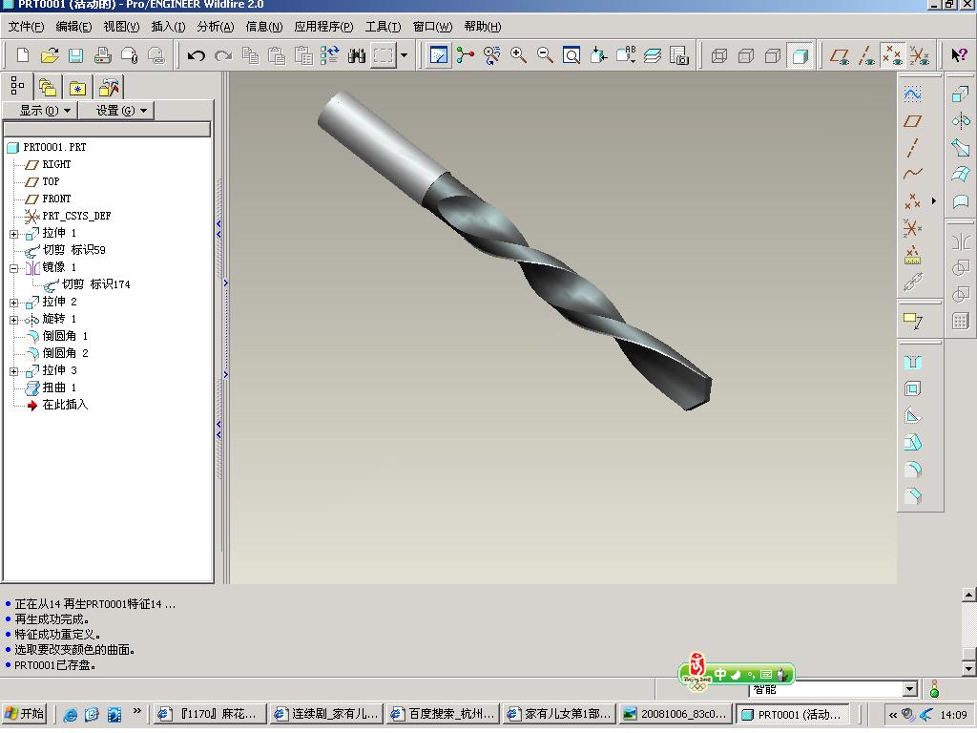Open the 智能 selection filter dropdown
Image resolution: width=977 pixels, height=733 pixels.
pyautogui.click(x=909, y=689)
